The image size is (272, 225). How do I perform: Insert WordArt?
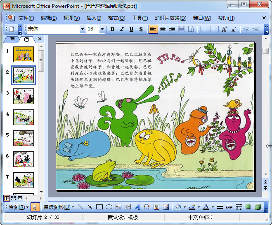pyautogui.click(x=137, y=207)
